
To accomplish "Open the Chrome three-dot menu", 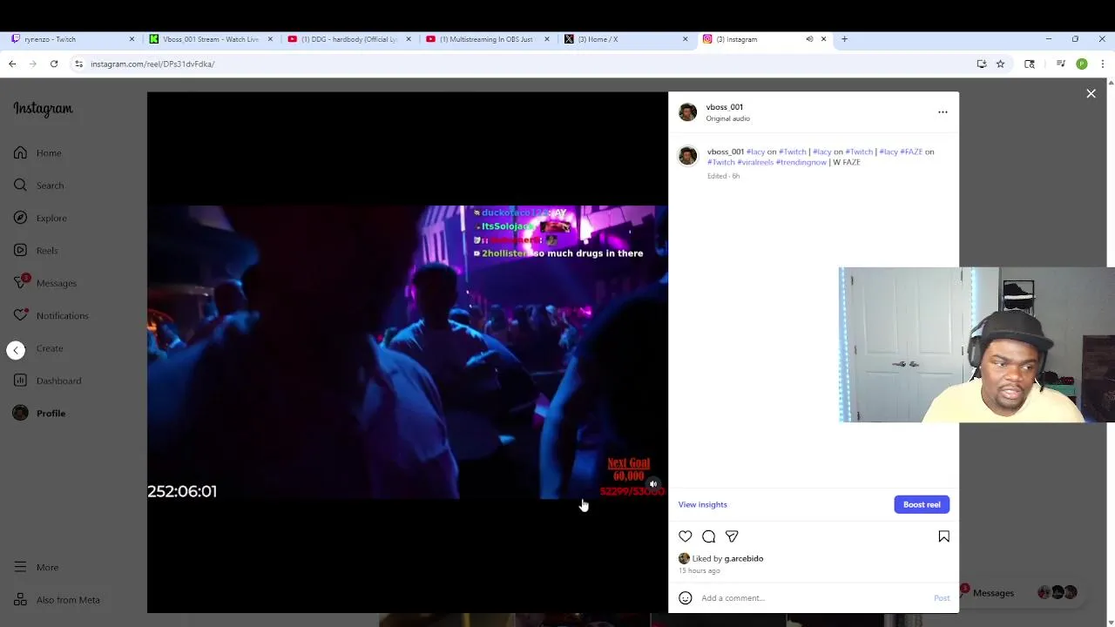I will pos(1103,64).
